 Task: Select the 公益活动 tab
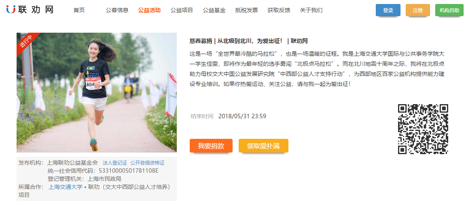(150, 10)
